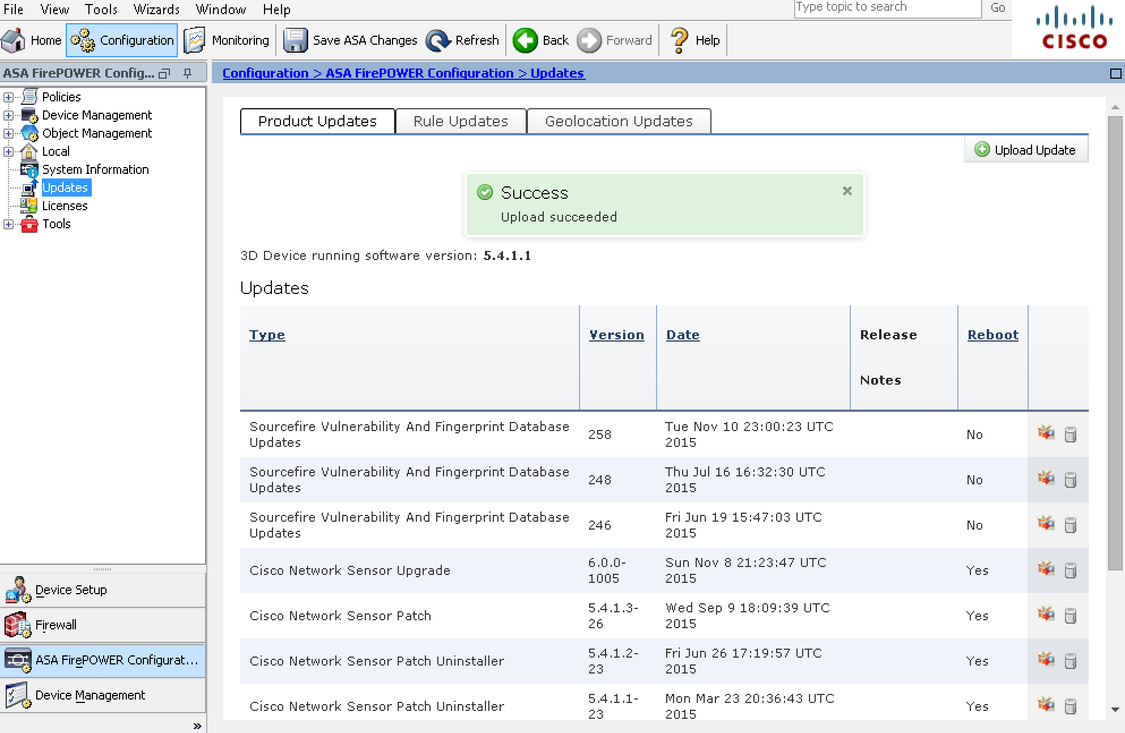
Task: Expand the Policies tree node
Action: (8, 97)
